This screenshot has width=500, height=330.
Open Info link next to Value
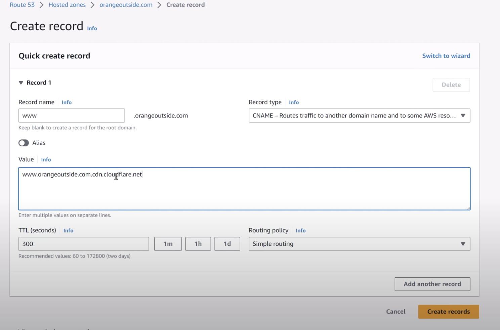[x=46, y=160]
